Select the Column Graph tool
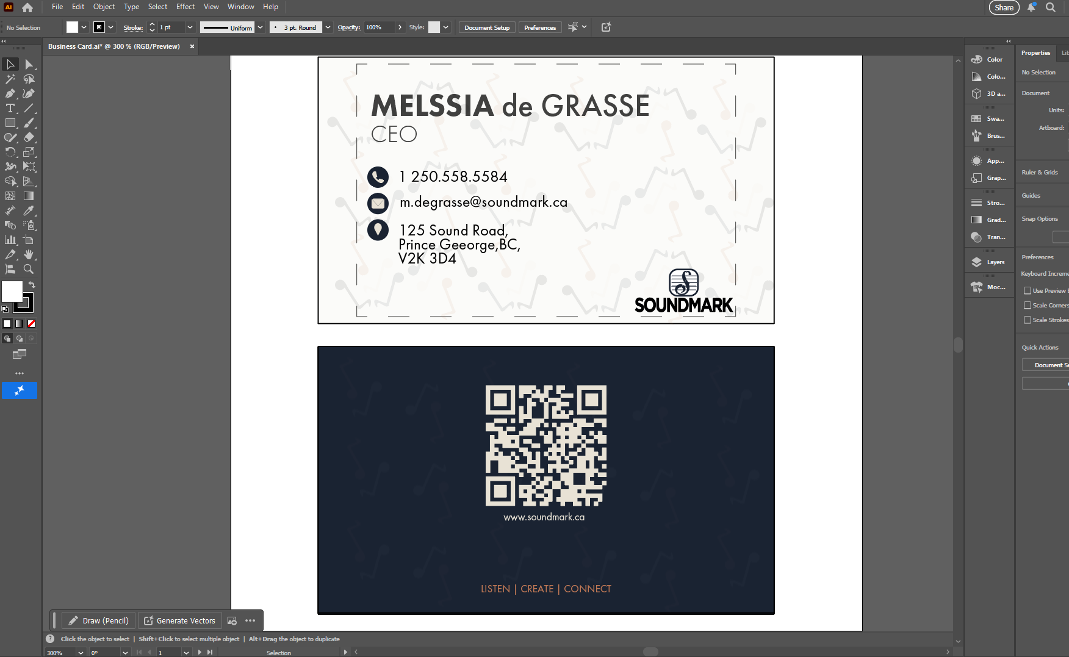This screenshot has width=1069, height=657. coord(10,240)
